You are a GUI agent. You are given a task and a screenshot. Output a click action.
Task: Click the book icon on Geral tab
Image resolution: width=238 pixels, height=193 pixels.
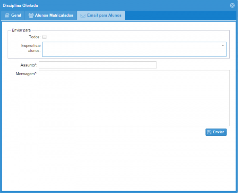(x=7, y=15)
